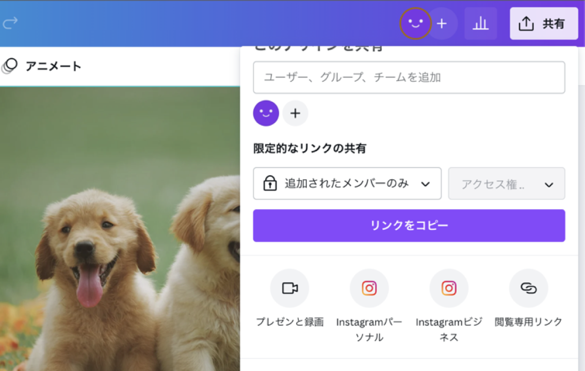Choose the Instagramビジネス icon
Screen dimensions: 585x371
tap(449, 288)
